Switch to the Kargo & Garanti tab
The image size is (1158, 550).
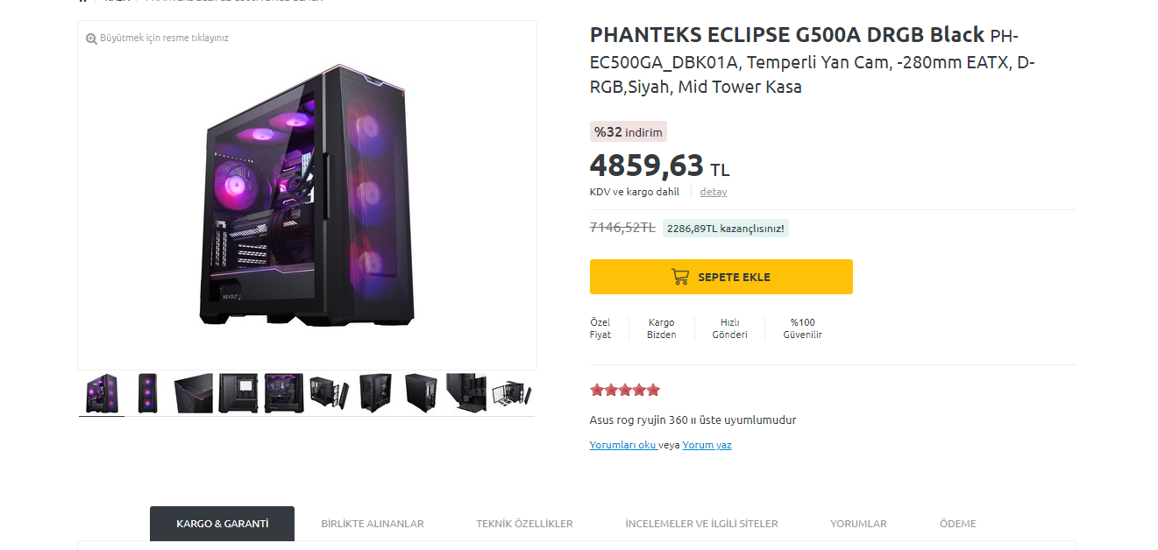click(x=222, y=524)
